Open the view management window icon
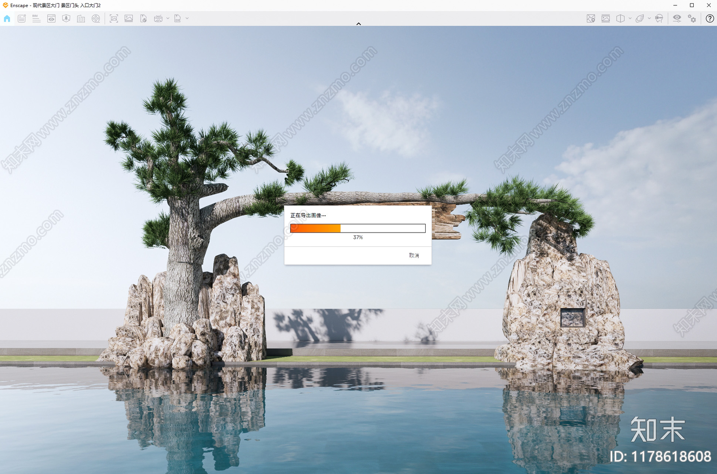The height and width of the screenshot is (474, 717). (x=52, y=18)
